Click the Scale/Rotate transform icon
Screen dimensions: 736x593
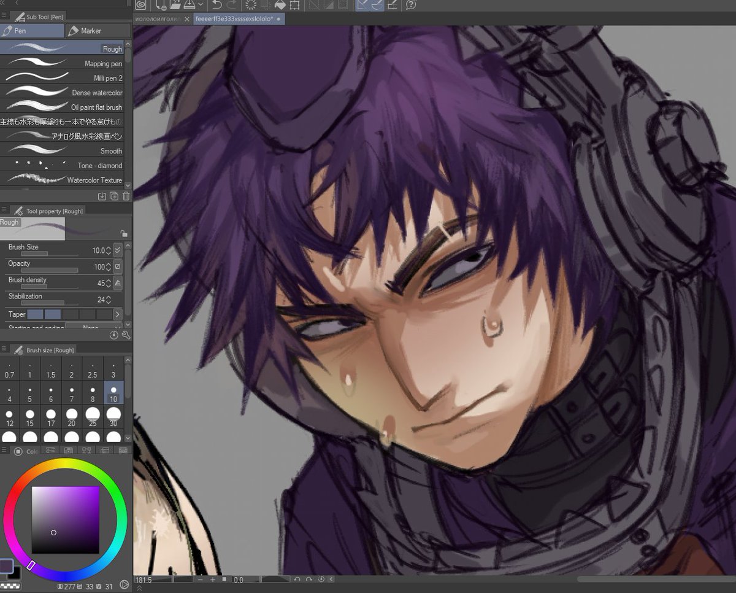click(x=294, y=5)
